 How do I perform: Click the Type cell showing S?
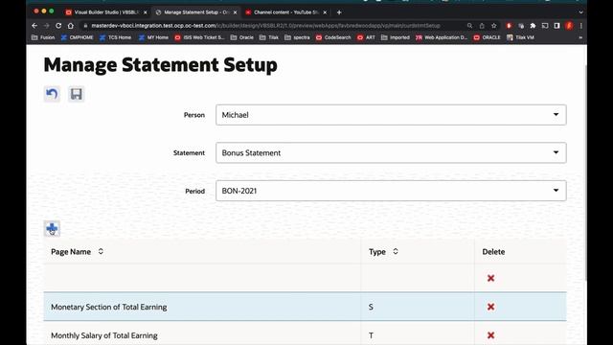coord(418,307)
